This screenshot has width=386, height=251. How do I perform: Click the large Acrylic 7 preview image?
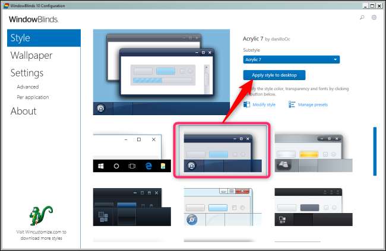coord(162,72)
